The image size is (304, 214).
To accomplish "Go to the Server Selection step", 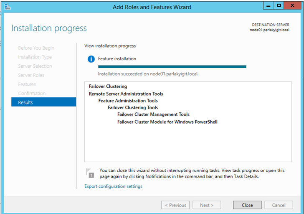I will (x=35, y=66).
